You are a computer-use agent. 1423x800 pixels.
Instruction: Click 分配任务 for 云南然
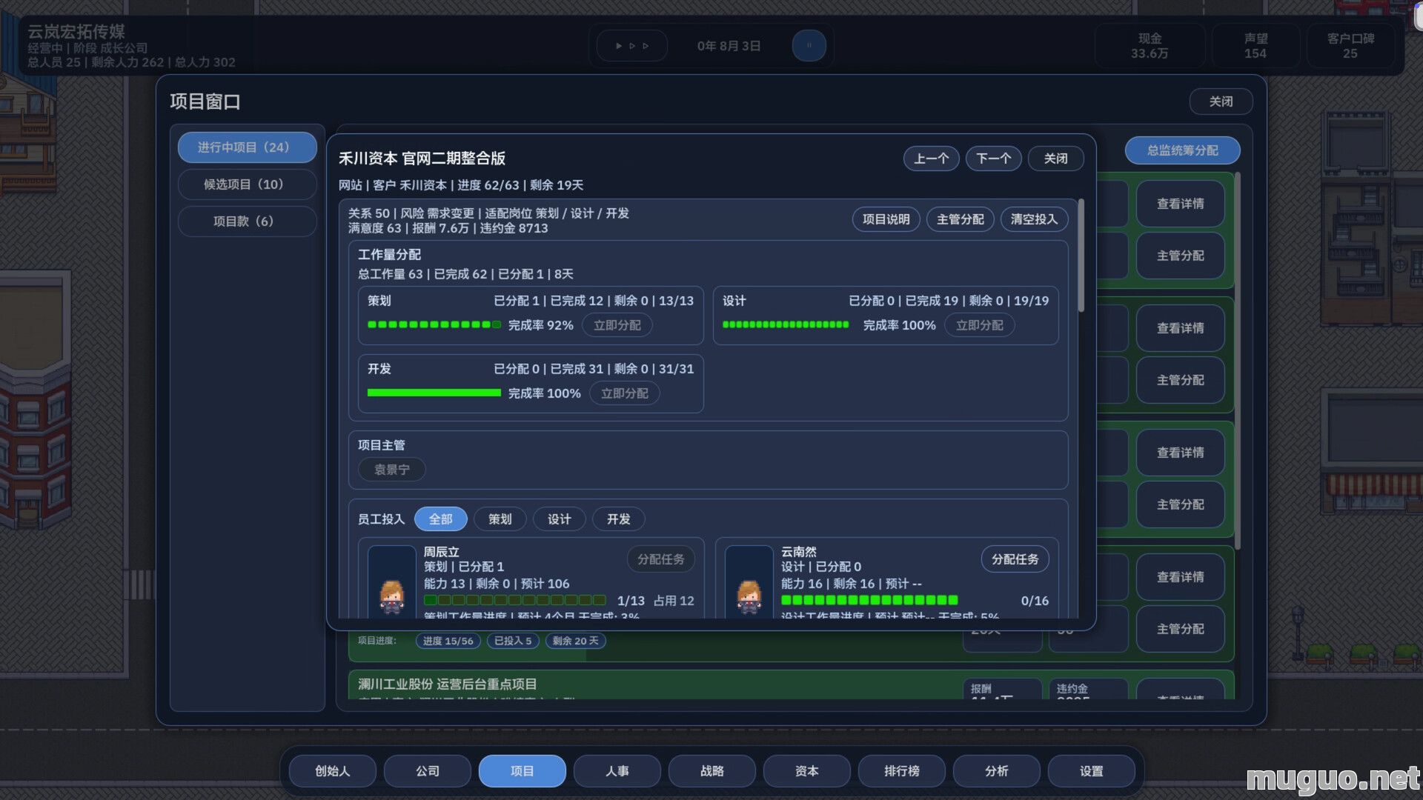click(1015, 559)
